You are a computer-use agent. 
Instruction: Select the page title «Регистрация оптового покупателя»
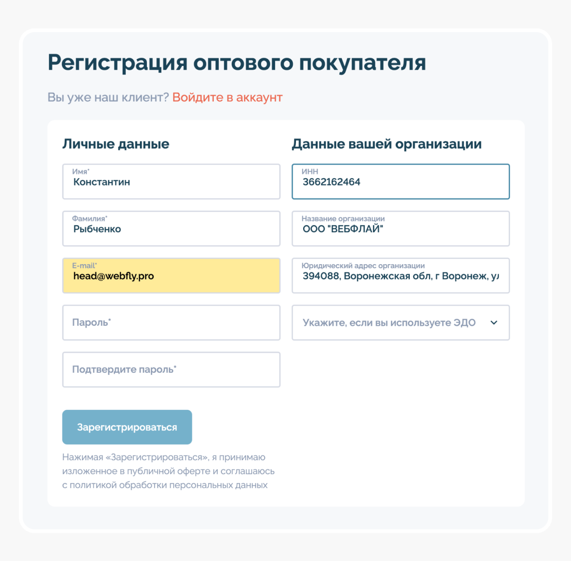[x=237, y=63]
